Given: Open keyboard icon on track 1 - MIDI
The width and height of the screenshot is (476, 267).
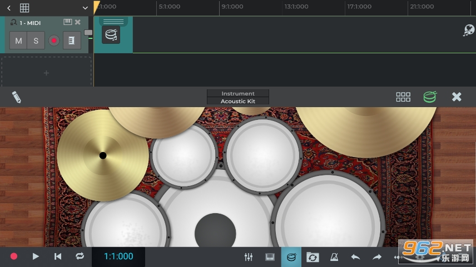Looking at the screenshot, I should (67, 22).
